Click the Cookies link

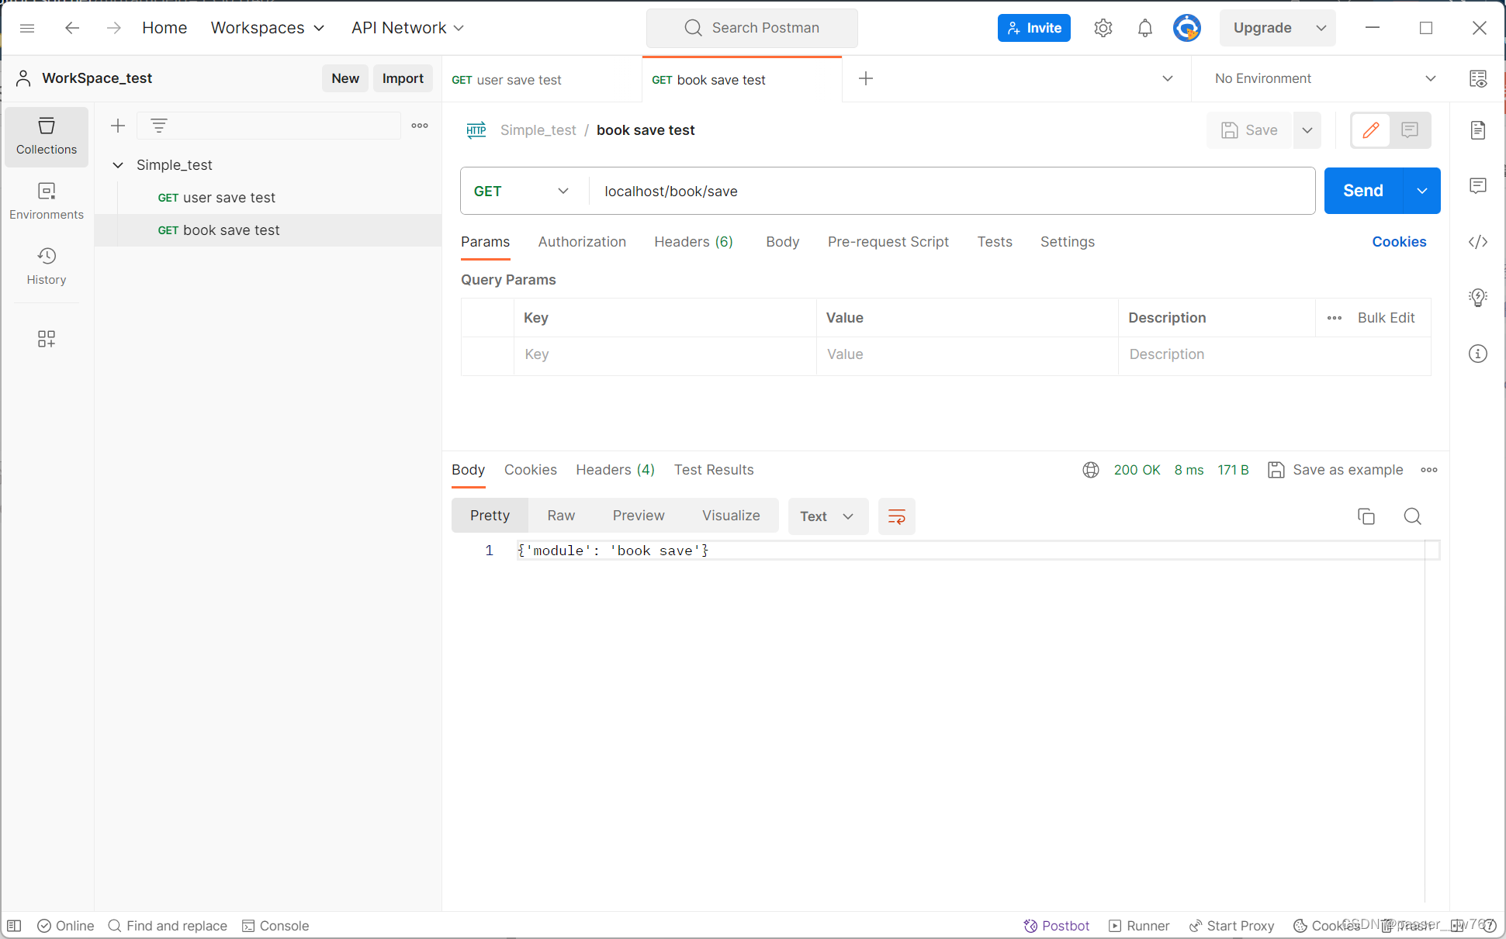(x=1399, y=242)
